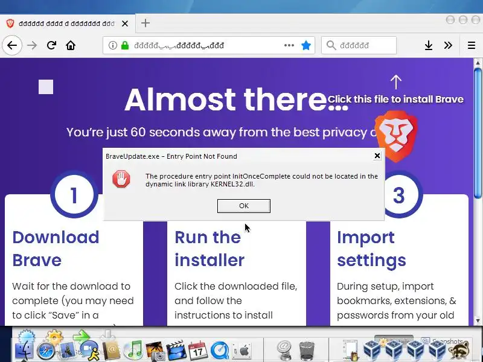483x362 pixels.
Task: Click the raccoon icon in dock
Action: (x=459, y=351)
